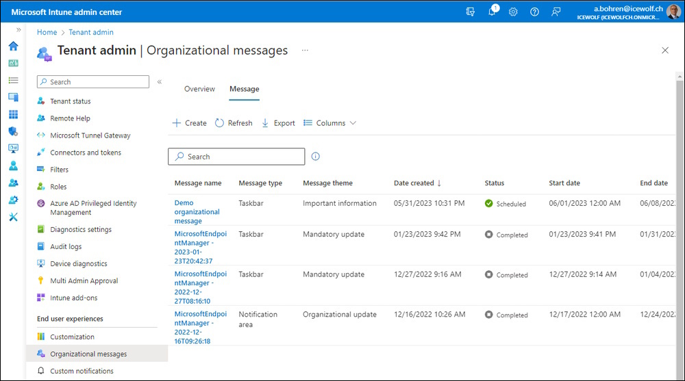The image size is (685, 381).
Task: Open Demo organizational message link
Action: coord(197,211)
